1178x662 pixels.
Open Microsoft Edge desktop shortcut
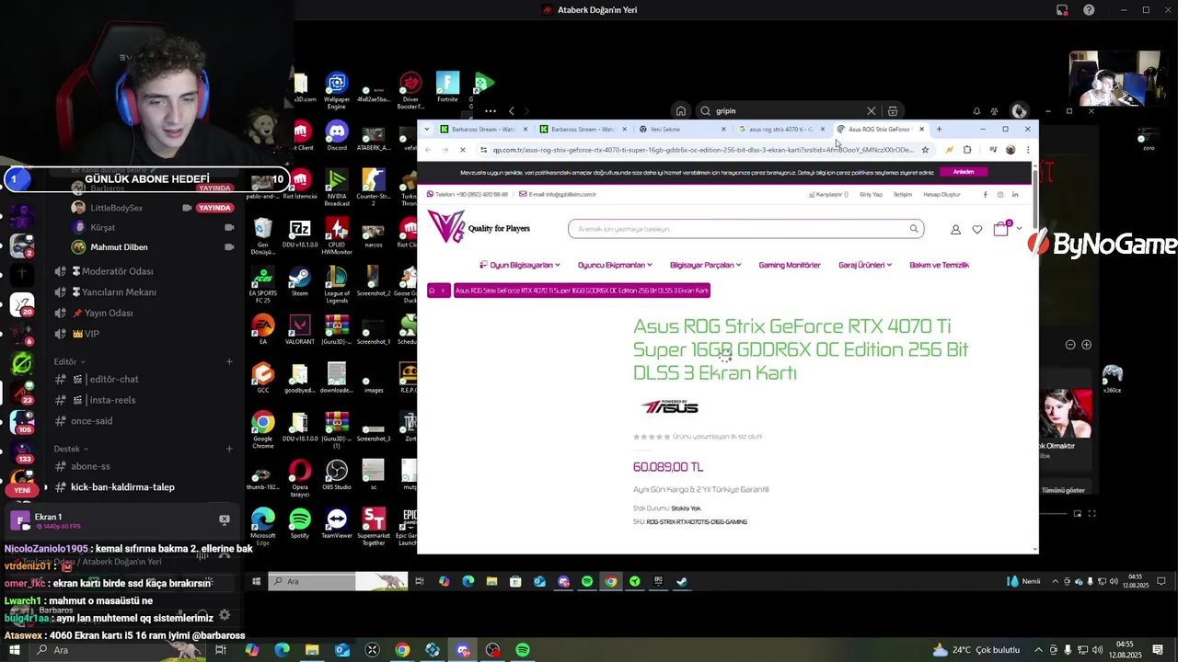tap(263, 526)
